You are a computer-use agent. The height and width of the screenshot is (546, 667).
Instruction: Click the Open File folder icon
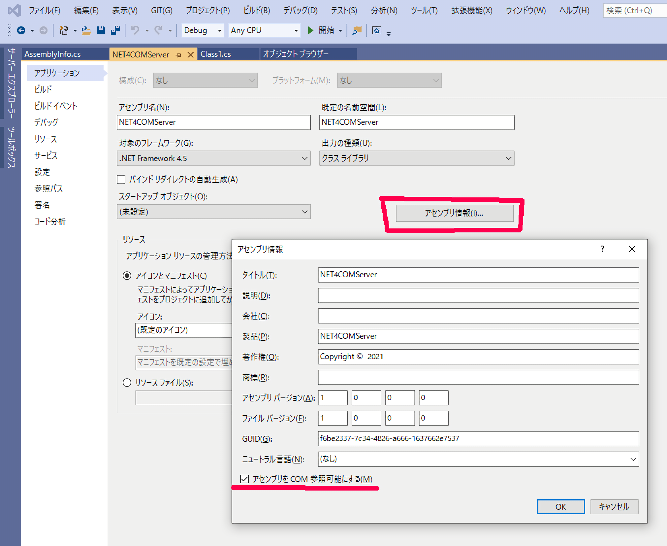tap(86, 30)
